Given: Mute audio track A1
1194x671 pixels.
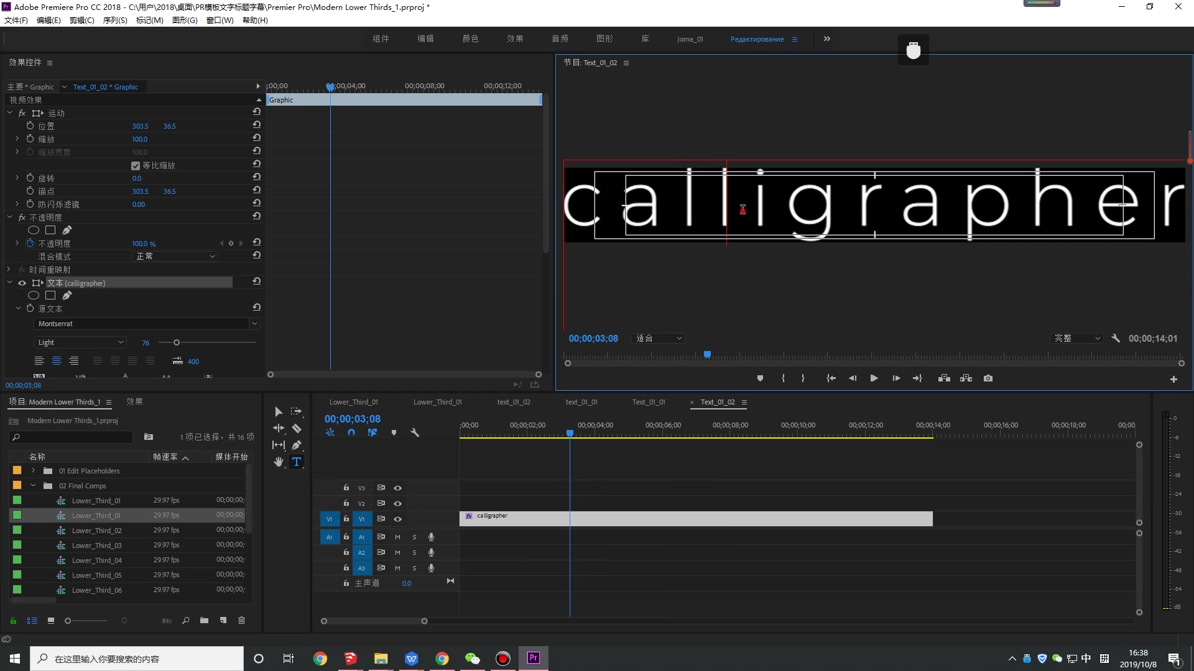Looking at the screenshot, I should coord(397,537).
